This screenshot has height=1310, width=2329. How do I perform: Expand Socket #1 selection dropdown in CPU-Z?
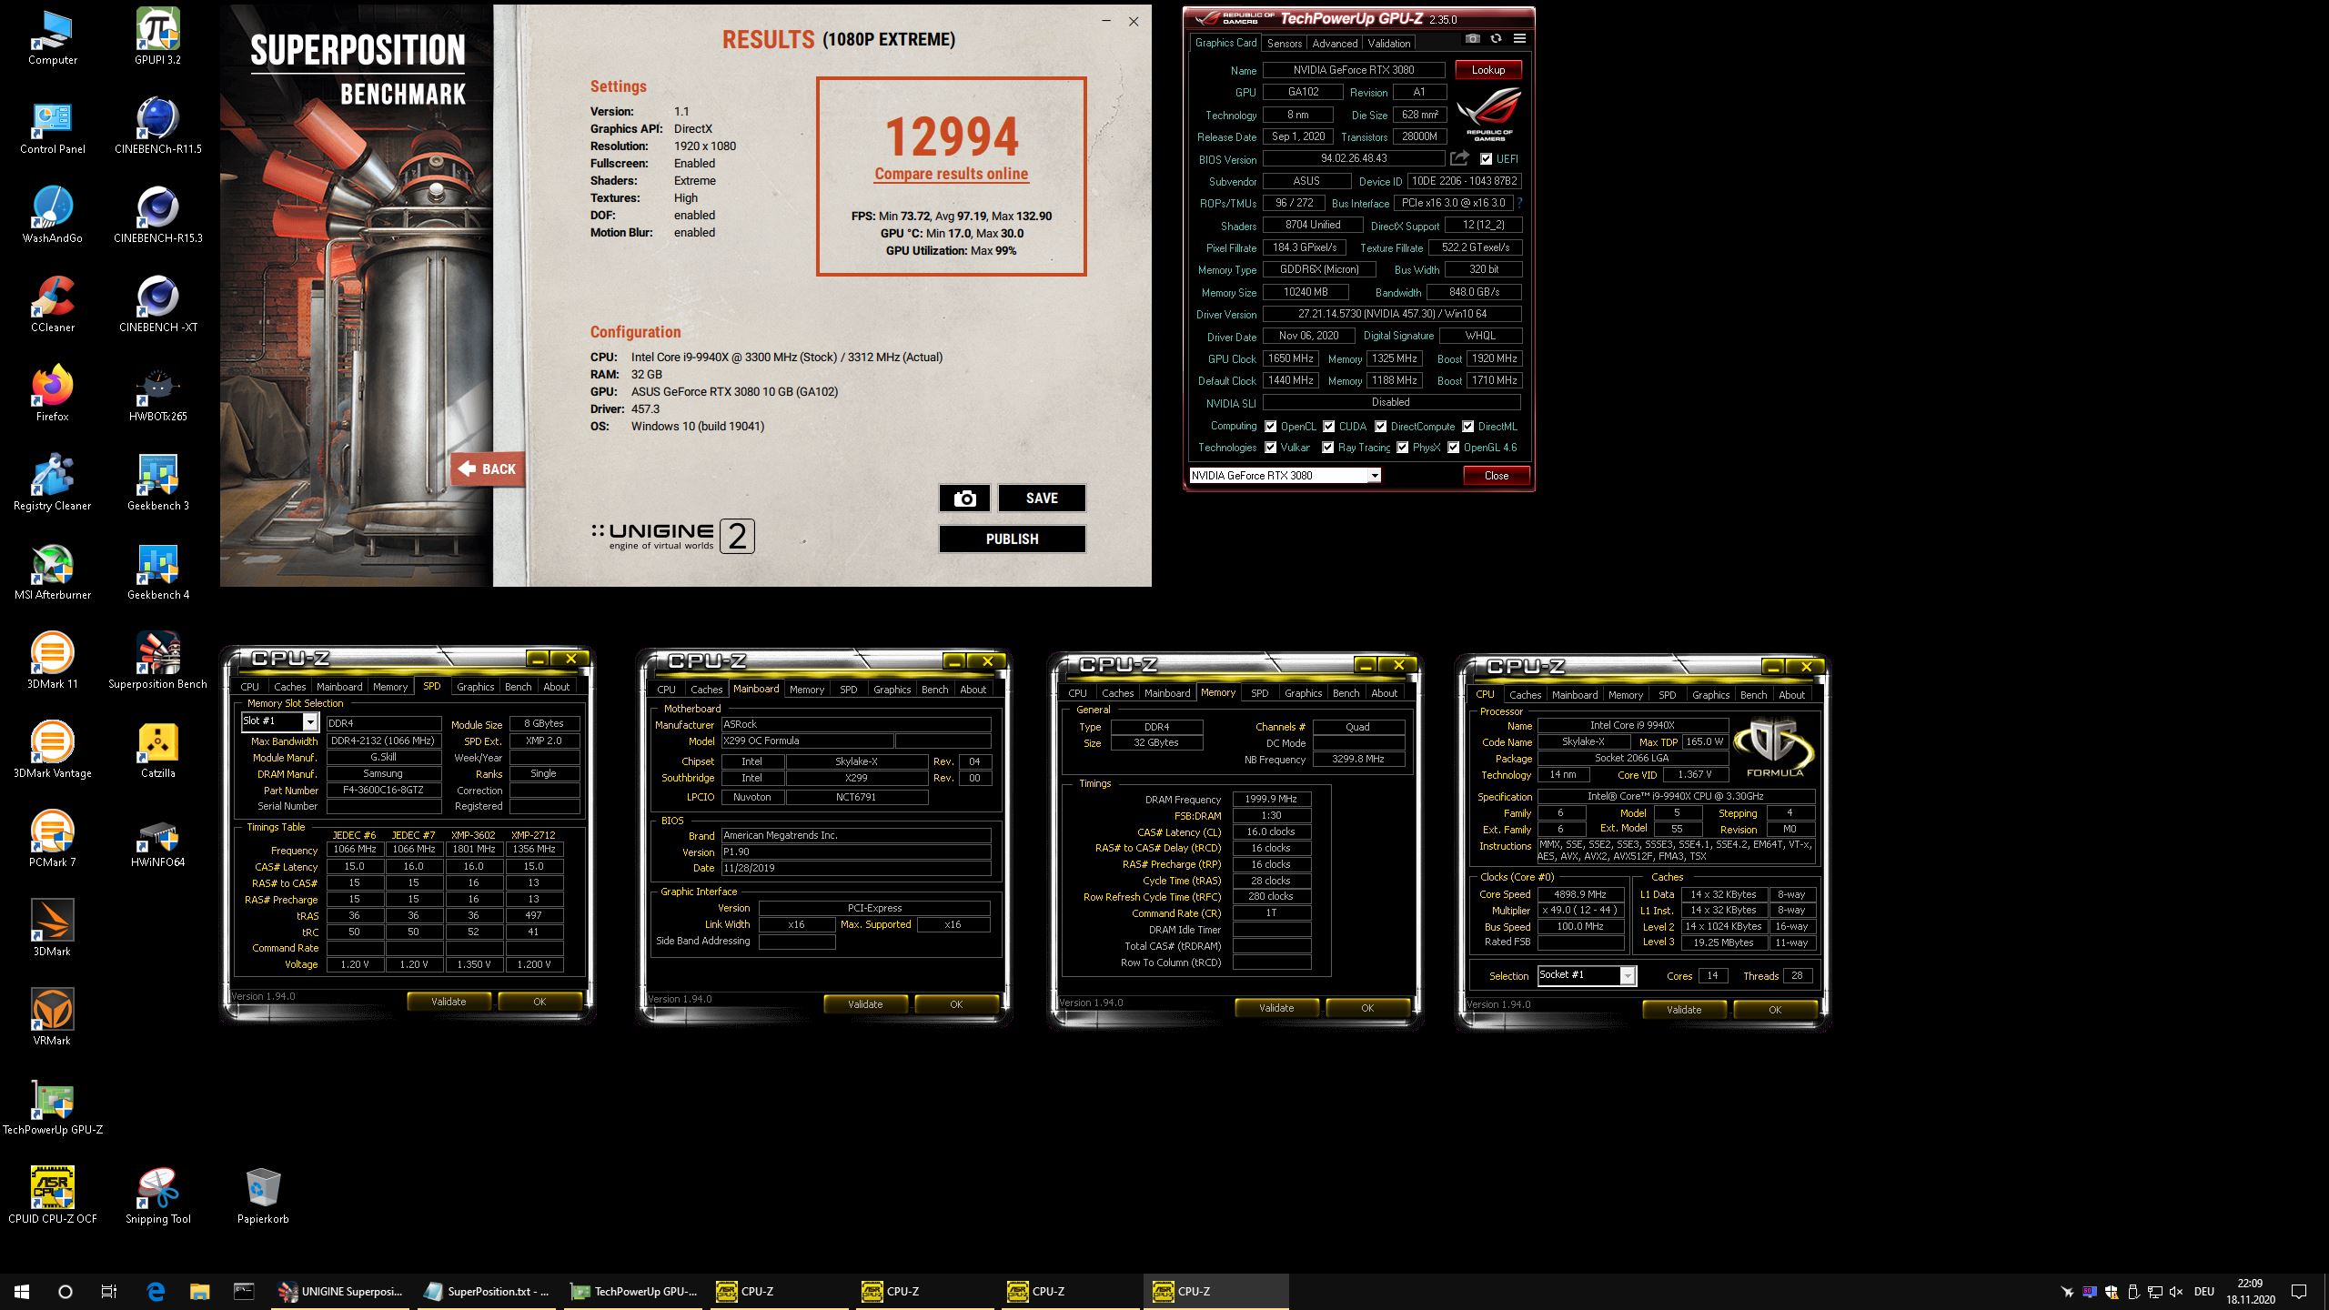[1628, 976]
